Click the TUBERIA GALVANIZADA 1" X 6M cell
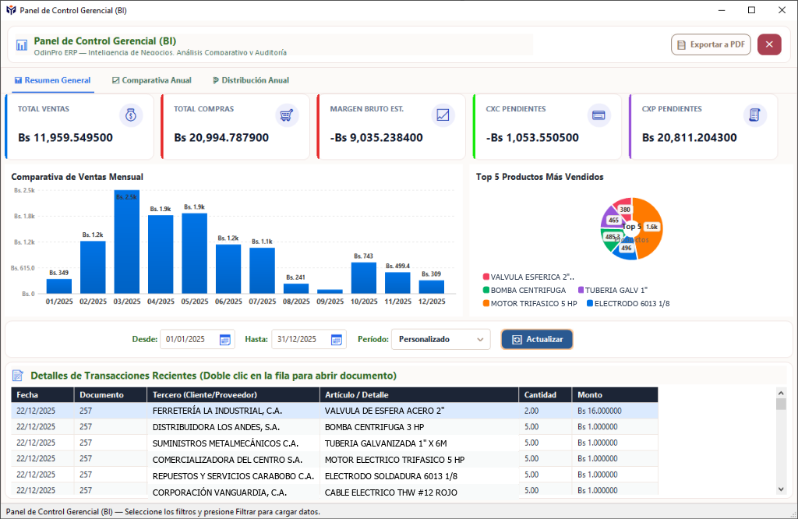The height and width of the screenshot is (519, 798). 418,443
